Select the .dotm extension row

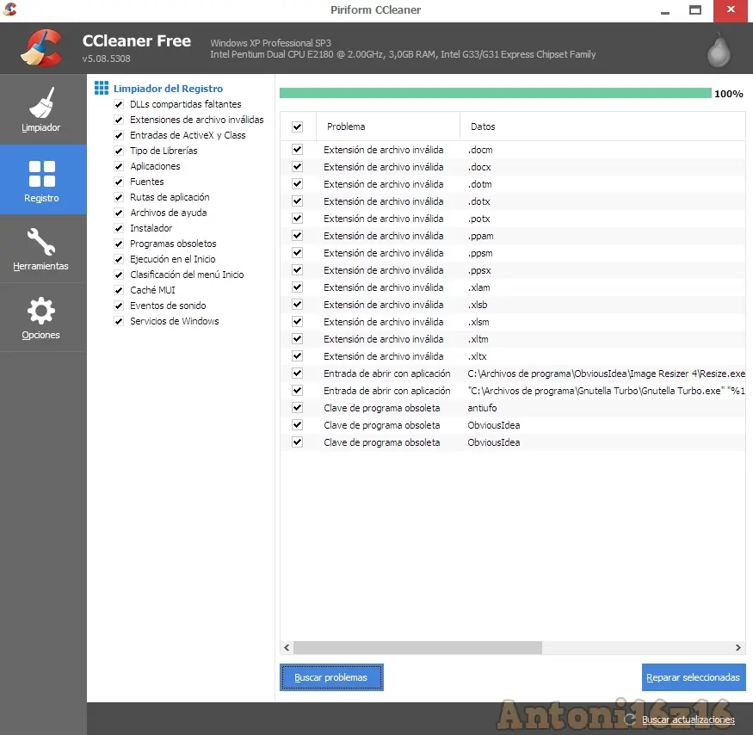[513, 184]
